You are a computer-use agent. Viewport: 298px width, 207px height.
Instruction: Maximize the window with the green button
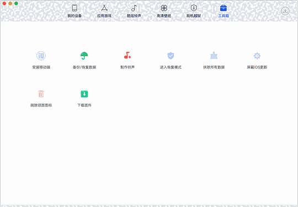pos(16,3)
